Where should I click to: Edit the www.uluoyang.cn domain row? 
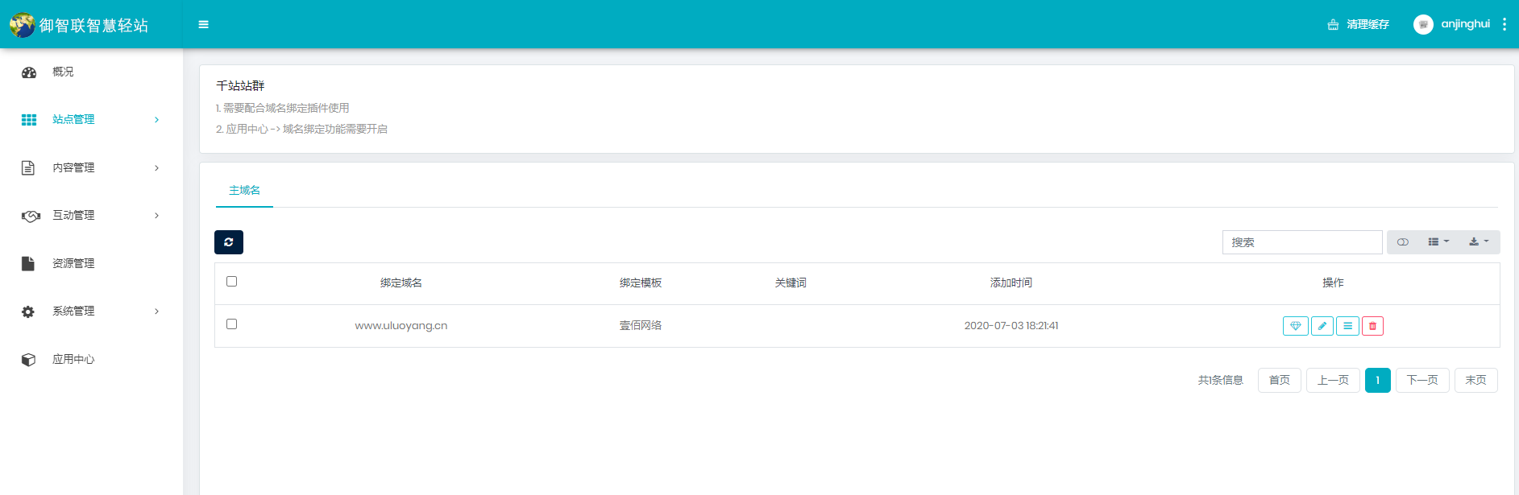[x=1322, y=326]
